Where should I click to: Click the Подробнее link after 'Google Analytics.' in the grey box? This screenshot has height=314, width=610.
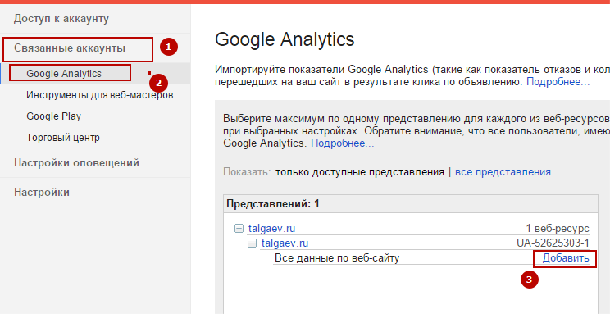(343, 143)
